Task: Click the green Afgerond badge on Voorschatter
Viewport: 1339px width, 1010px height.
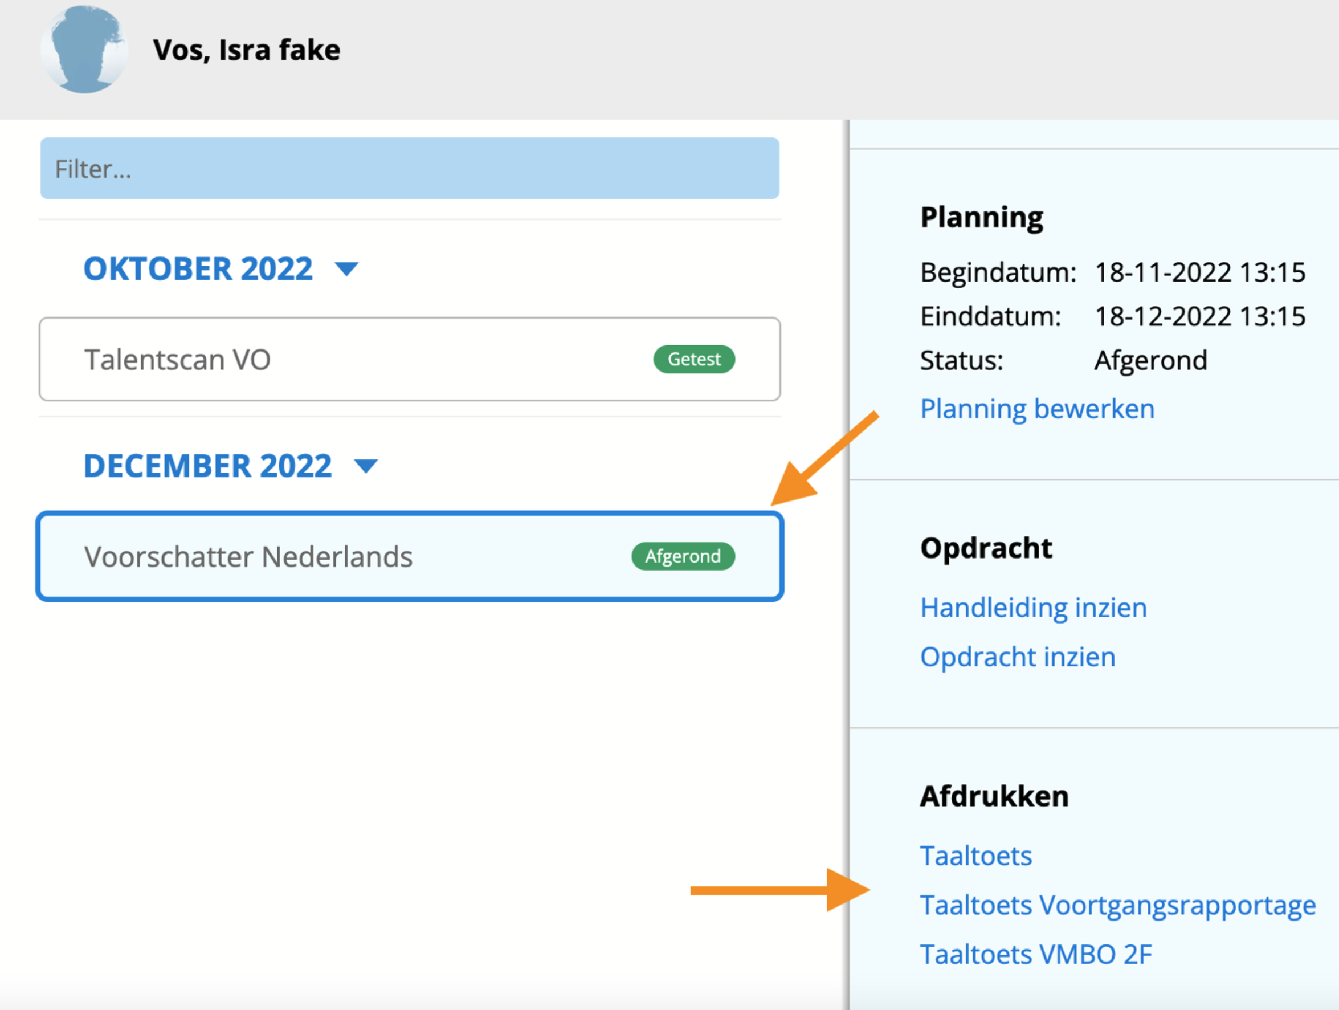Action: click(x=683, y=556)
